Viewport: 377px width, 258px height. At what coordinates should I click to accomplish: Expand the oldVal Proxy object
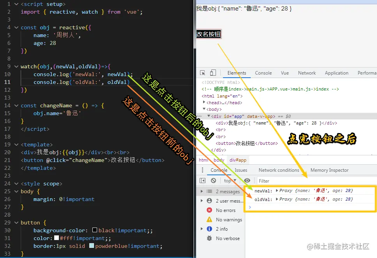277,199
